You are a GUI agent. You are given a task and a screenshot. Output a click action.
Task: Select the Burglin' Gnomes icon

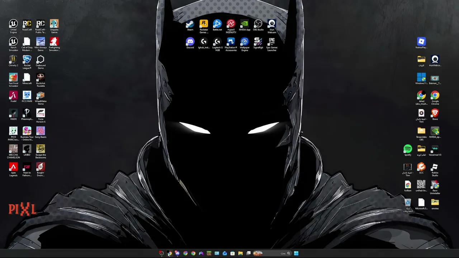tap(41, 170)
